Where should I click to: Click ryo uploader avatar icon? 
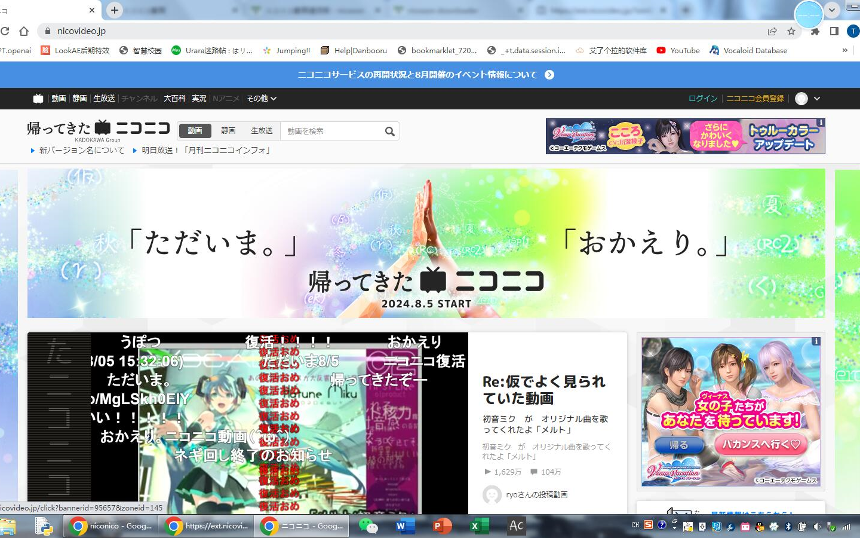click(492, 495)
